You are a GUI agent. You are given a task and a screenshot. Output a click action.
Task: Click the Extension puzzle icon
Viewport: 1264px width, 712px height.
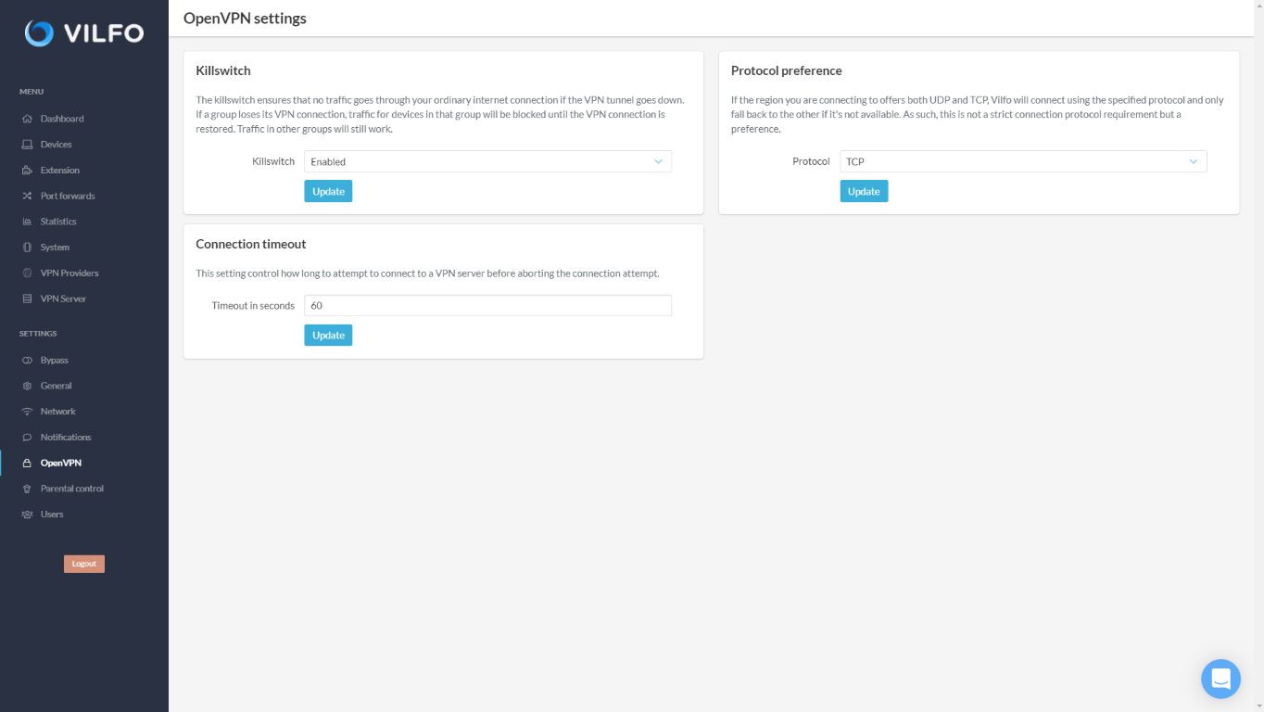click(x=27, y=171)
